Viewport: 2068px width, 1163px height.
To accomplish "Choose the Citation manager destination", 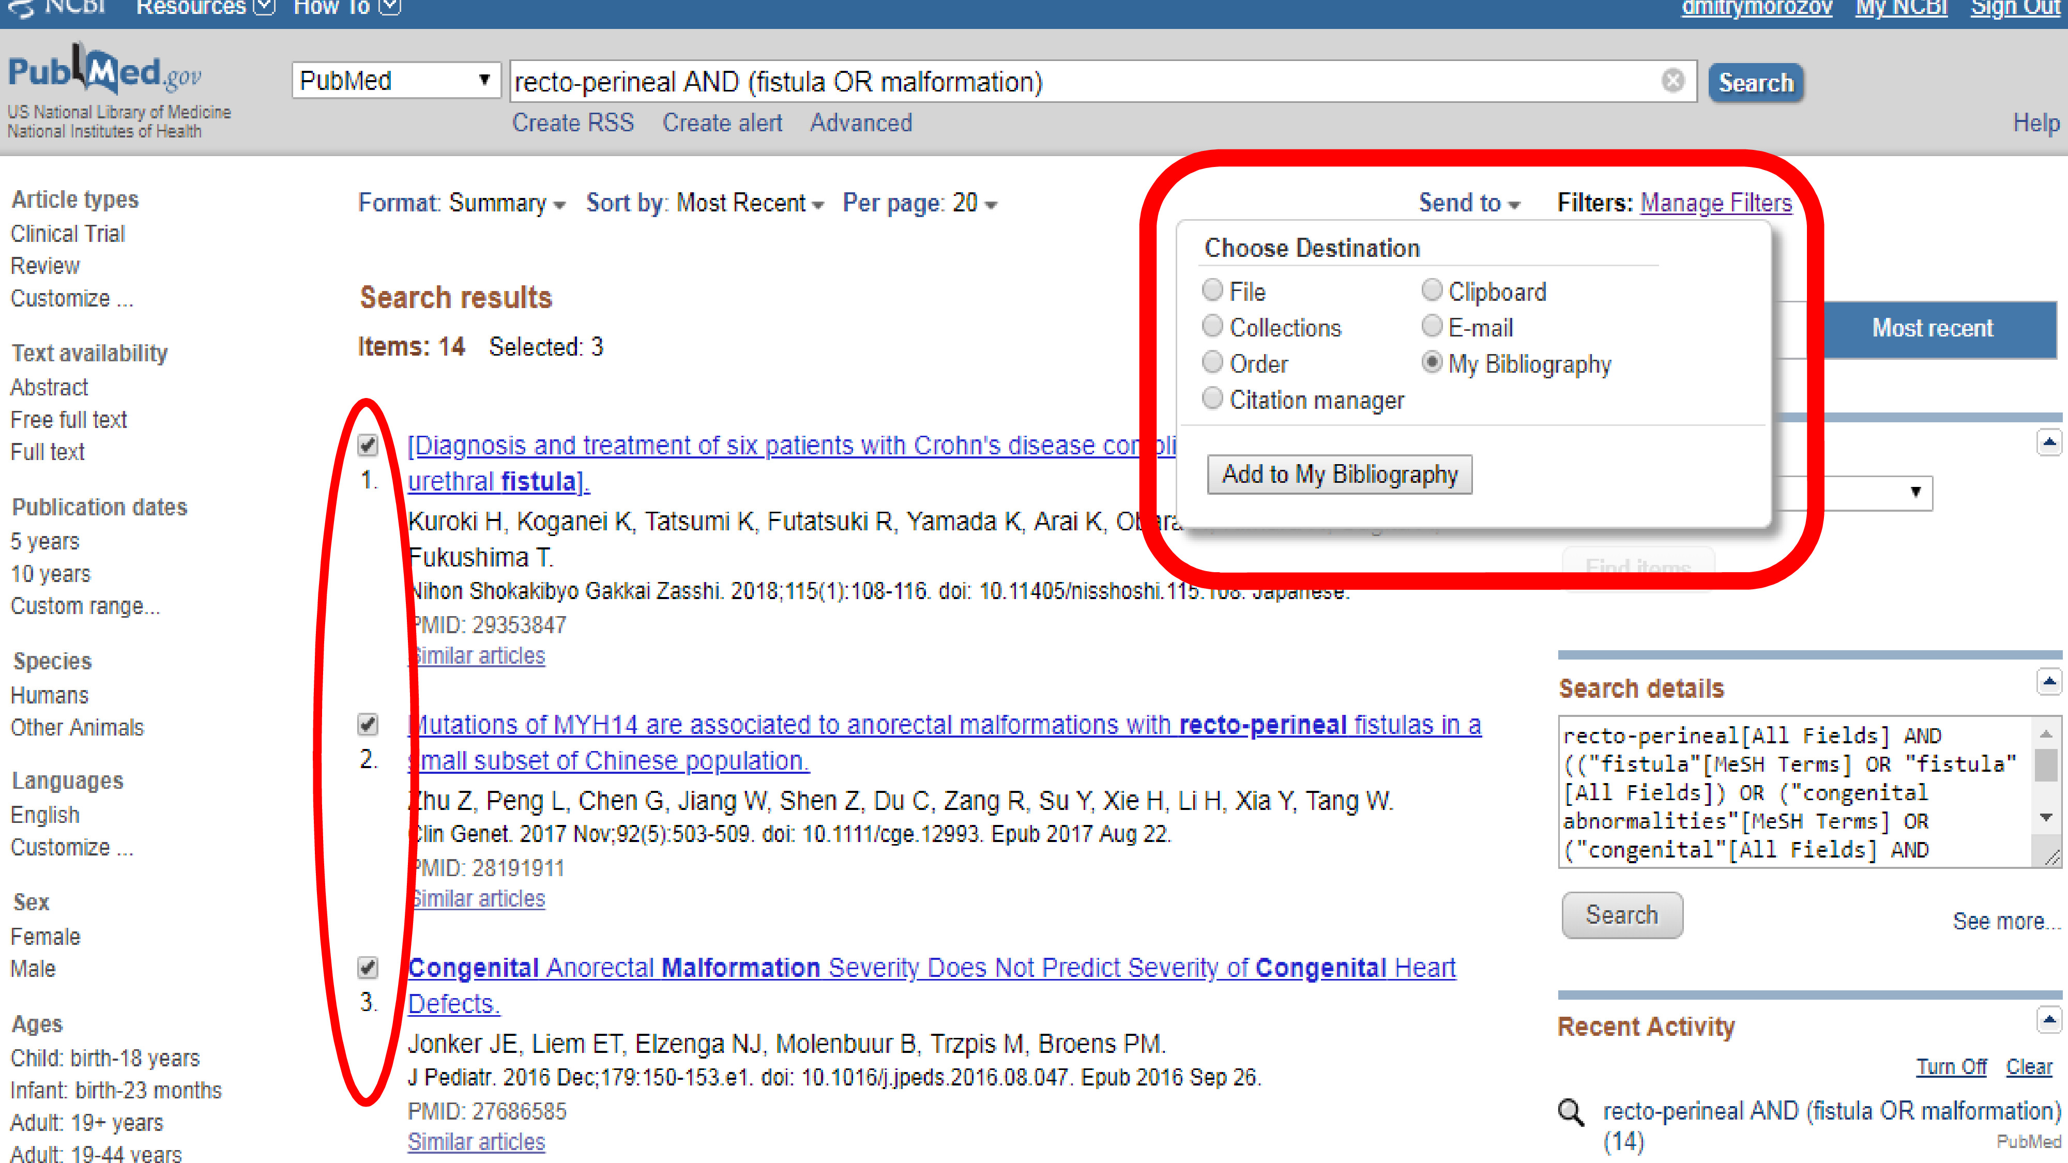I will tap(1212, 398).
